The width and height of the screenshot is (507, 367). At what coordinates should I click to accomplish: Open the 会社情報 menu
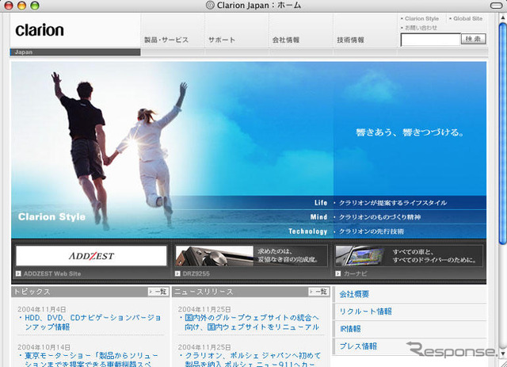coord(286,40)
